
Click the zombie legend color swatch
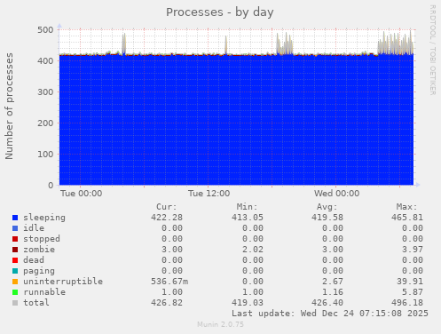click(x=15, y=250)
